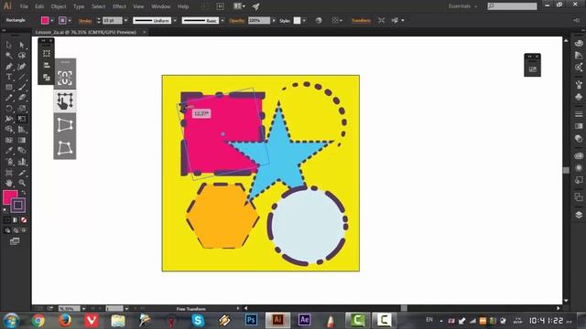586x329 pixels.
Task: Switch paint to Gradient mode
Action: [15, 220]
